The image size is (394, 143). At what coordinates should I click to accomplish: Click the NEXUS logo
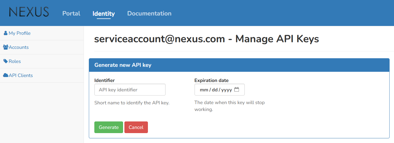[x=29, y=12]
